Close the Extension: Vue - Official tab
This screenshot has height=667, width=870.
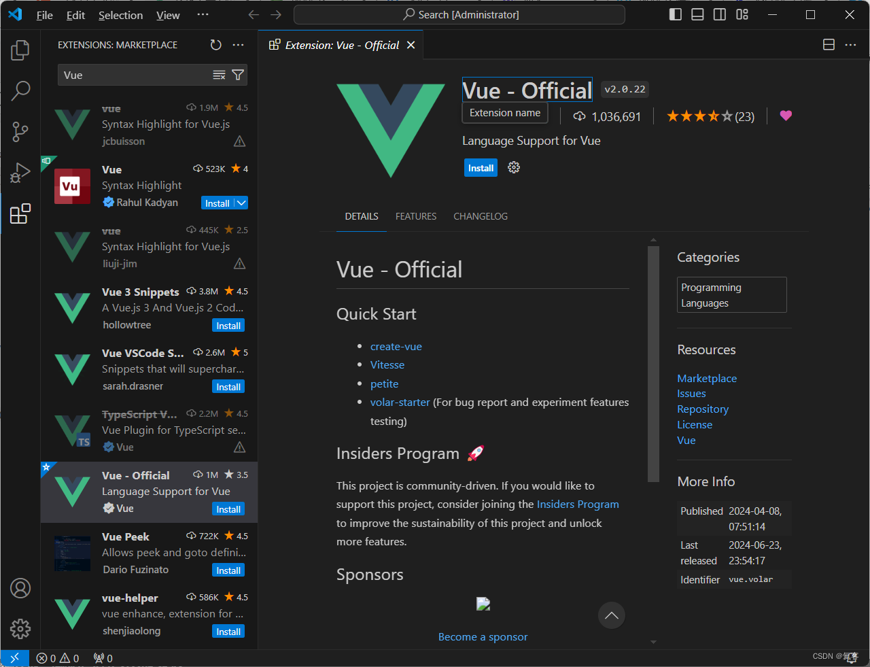click(411, 45)
